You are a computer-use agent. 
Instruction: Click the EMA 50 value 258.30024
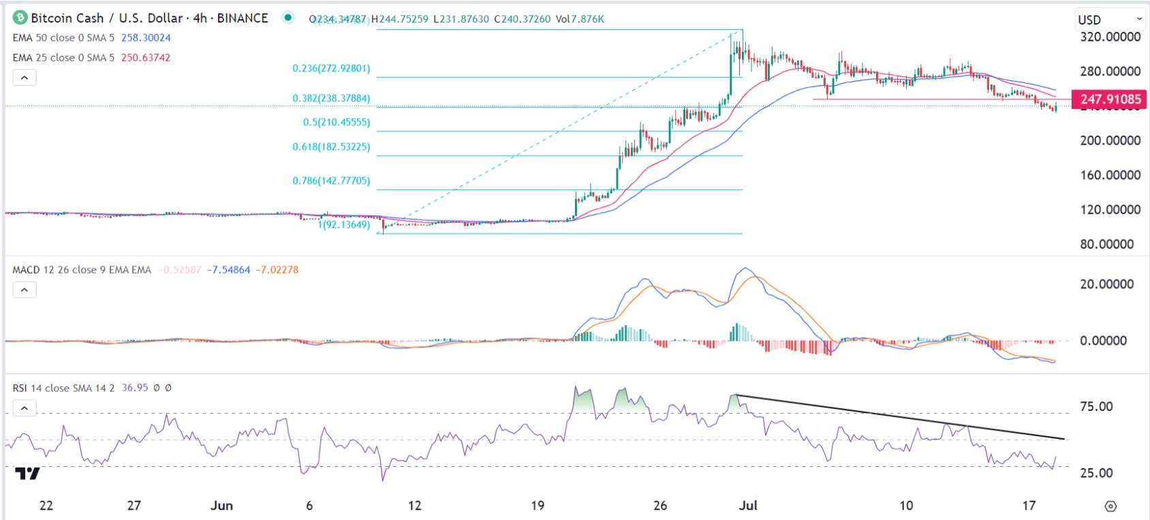pyautogui.click(x=146, y=38)
